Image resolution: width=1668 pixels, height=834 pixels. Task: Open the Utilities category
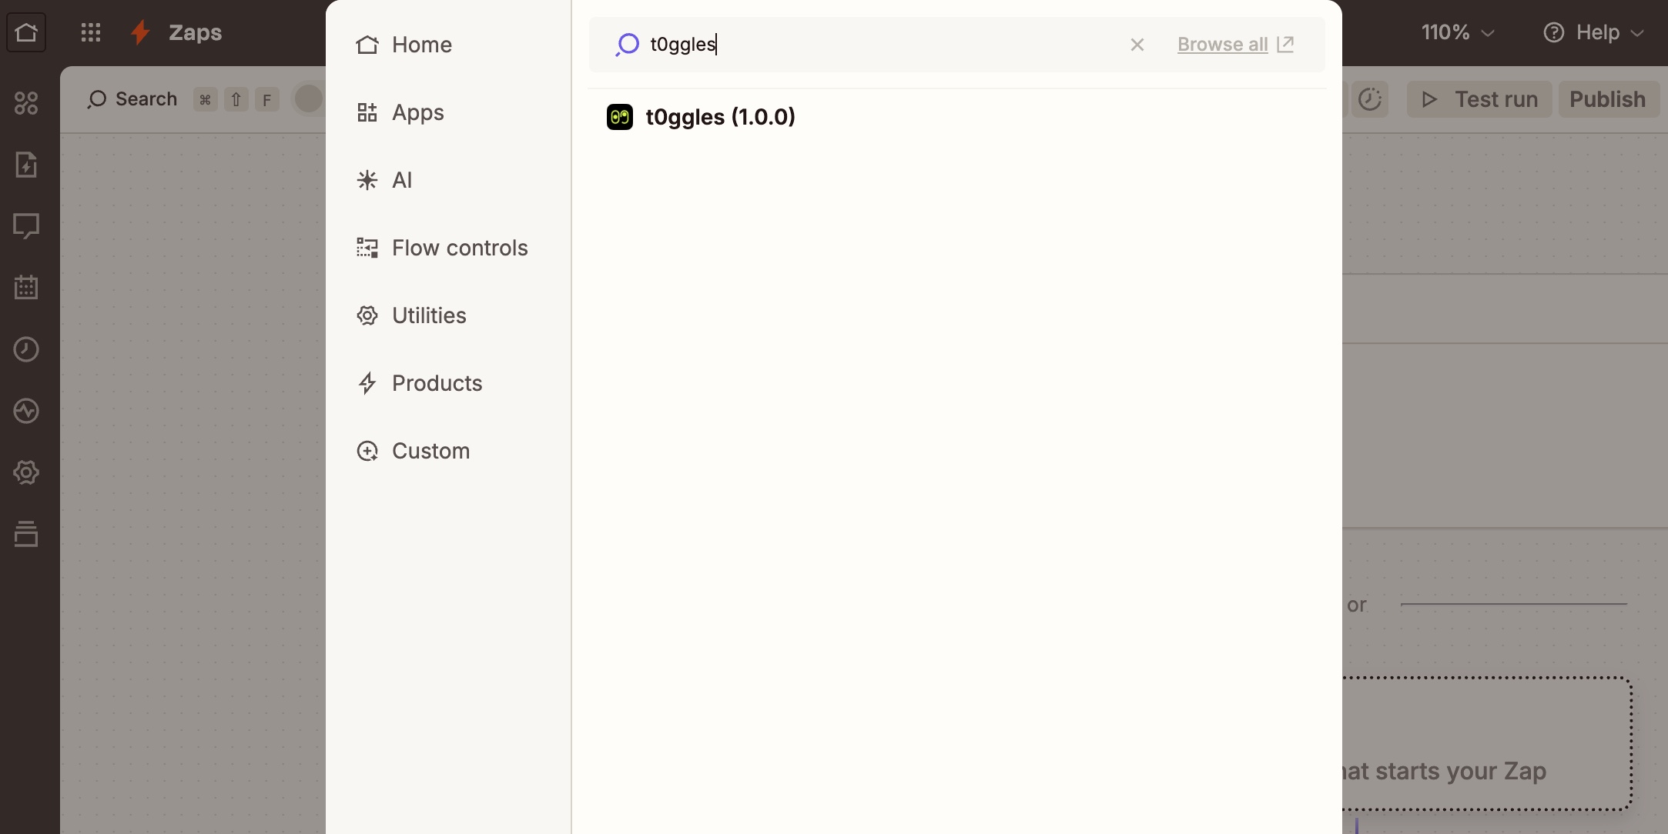click(429, 315)
